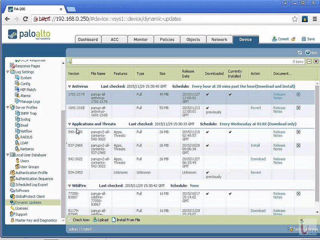The height and width of the screenshot is (240, 320).
Task: Collapse the Applications and Threats section
Action: [x=69, y=124]
